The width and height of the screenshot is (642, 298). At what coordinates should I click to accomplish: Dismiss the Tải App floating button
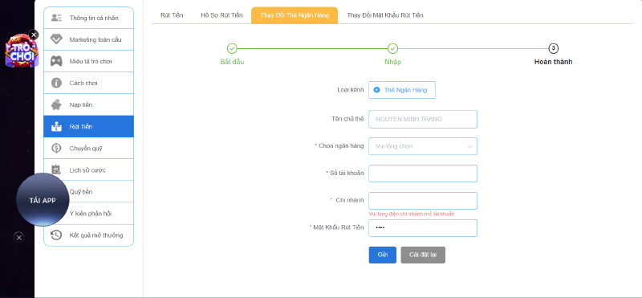tap(18, 236)
